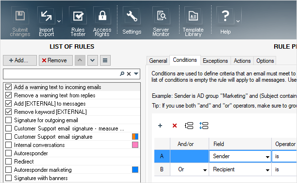
Task: Click the Remove rule button
Action: [x=56, y=60]
